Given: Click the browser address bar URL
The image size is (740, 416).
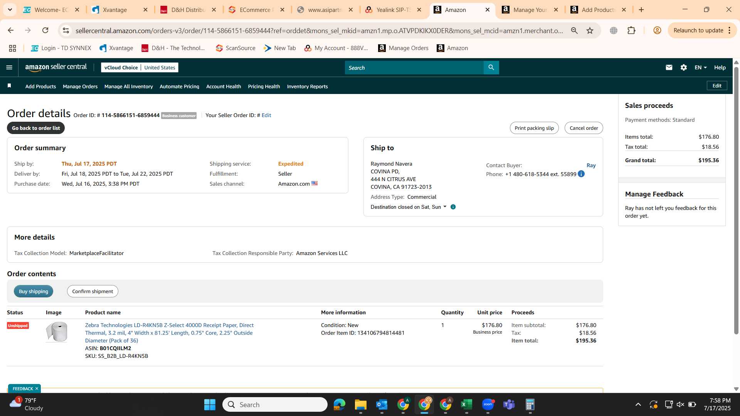Looking at the screenshot, I should click(x=319, y=30).
